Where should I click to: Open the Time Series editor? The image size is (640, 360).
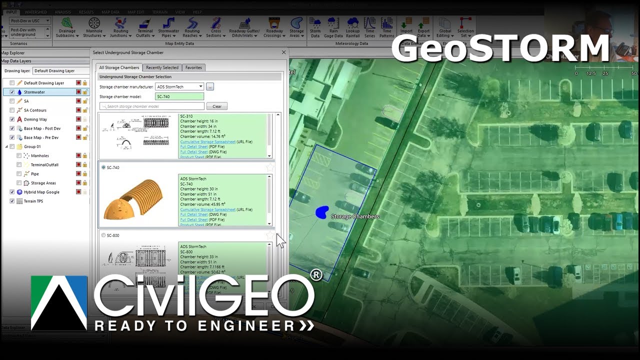click(x=369, y=27)
